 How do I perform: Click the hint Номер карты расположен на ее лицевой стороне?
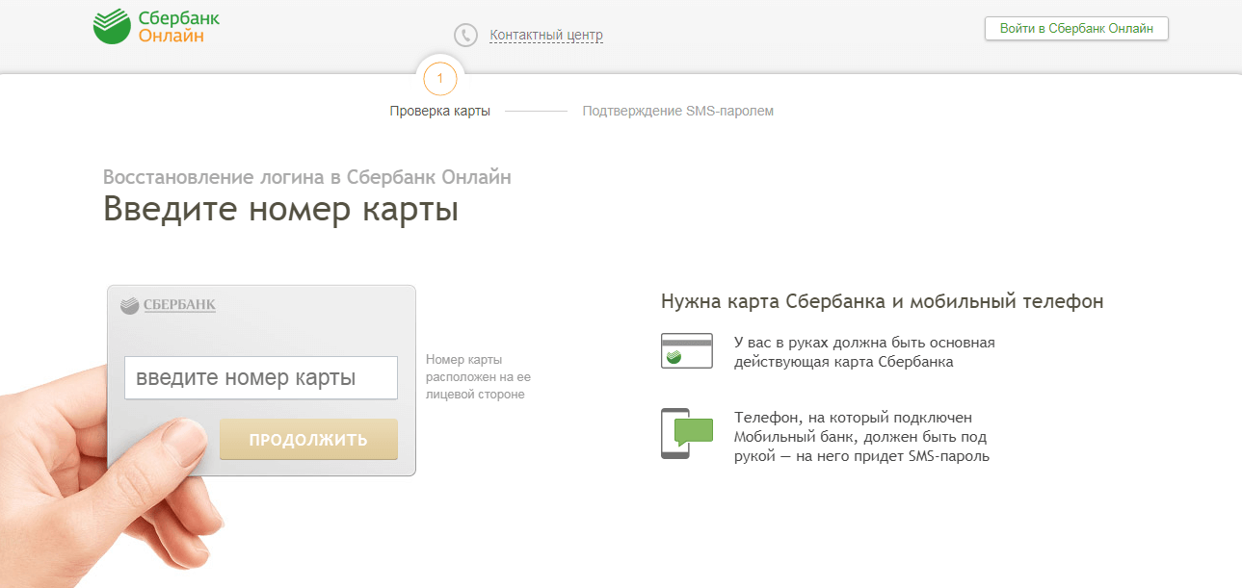tap(479, 377)
